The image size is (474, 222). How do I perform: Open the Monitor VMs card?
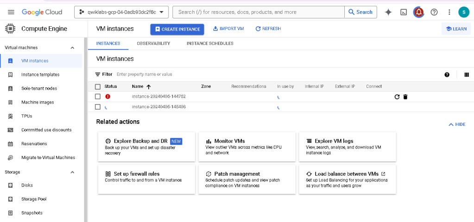click(247, 147)
